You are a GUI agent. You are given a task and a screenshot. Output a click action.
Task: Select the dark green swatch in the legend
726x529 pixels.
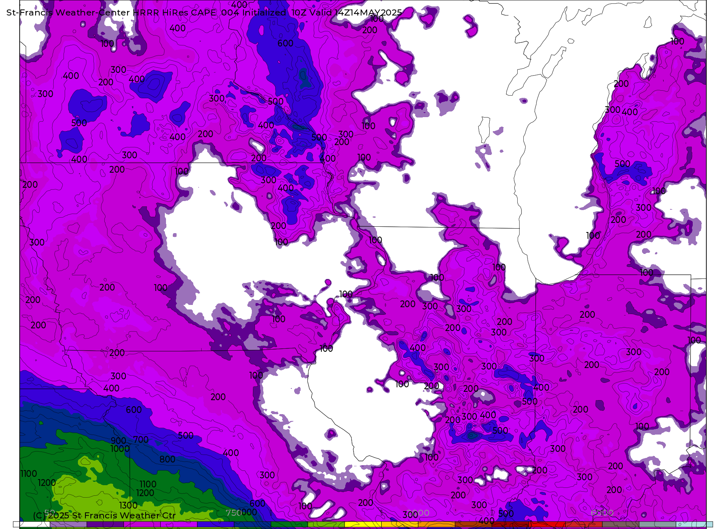coord(289,524)
